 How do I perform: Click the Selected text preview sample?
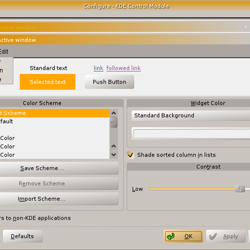[47, 82]
